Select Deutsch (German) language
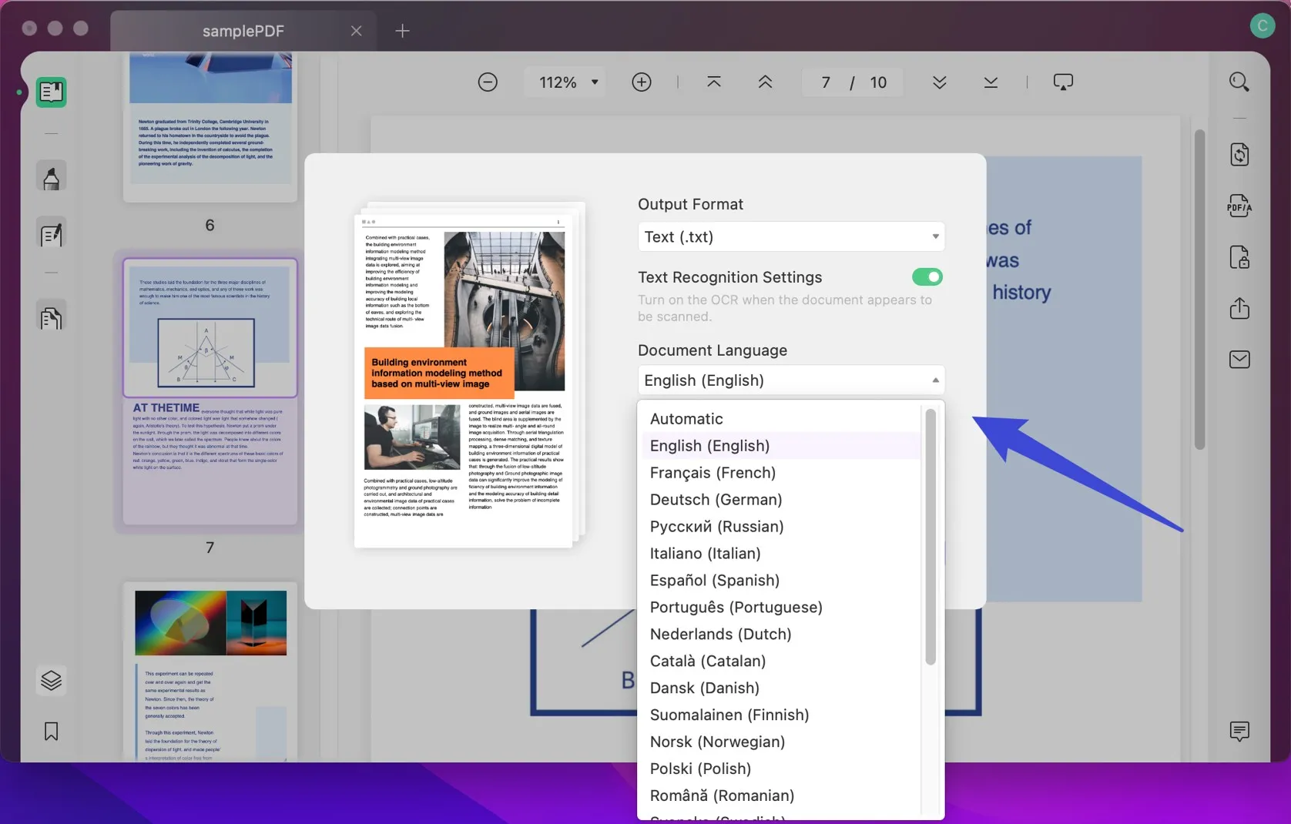This screenshot has height=824, width=1291. (716, 500)
